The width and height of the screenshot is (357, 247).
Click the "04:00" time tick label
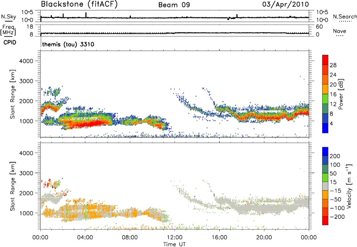pos(85,238)
